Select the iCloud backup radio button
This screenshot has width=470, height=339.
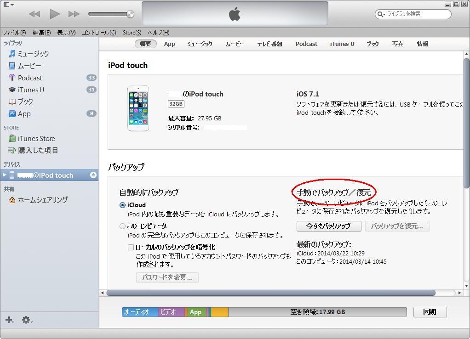coord(122,205)
